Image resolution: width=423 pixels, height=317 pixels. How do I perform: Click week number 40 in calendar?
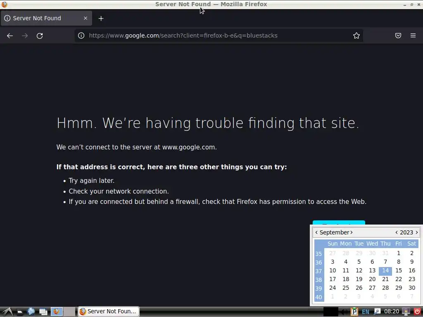(x=318, y=297)
